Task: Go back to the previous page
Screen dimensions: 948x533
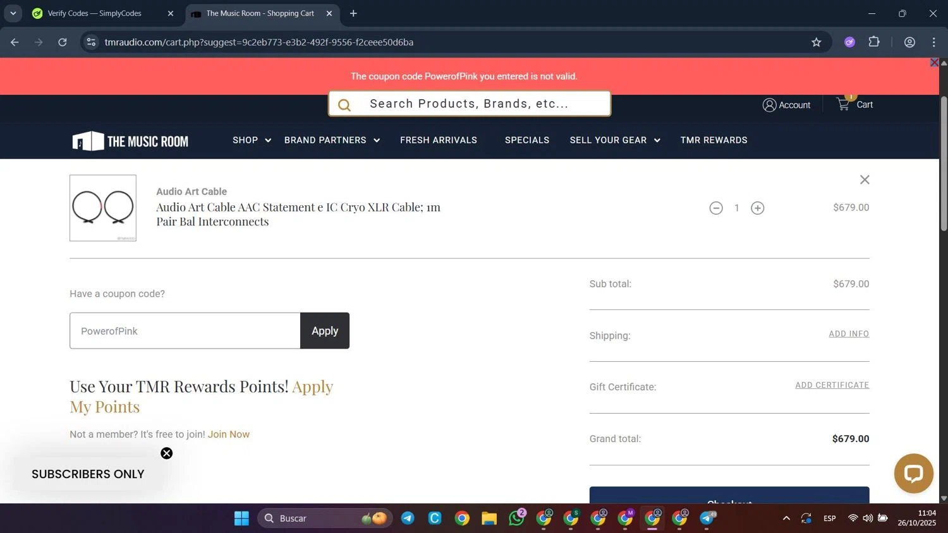Action: [x=15, y=42]
